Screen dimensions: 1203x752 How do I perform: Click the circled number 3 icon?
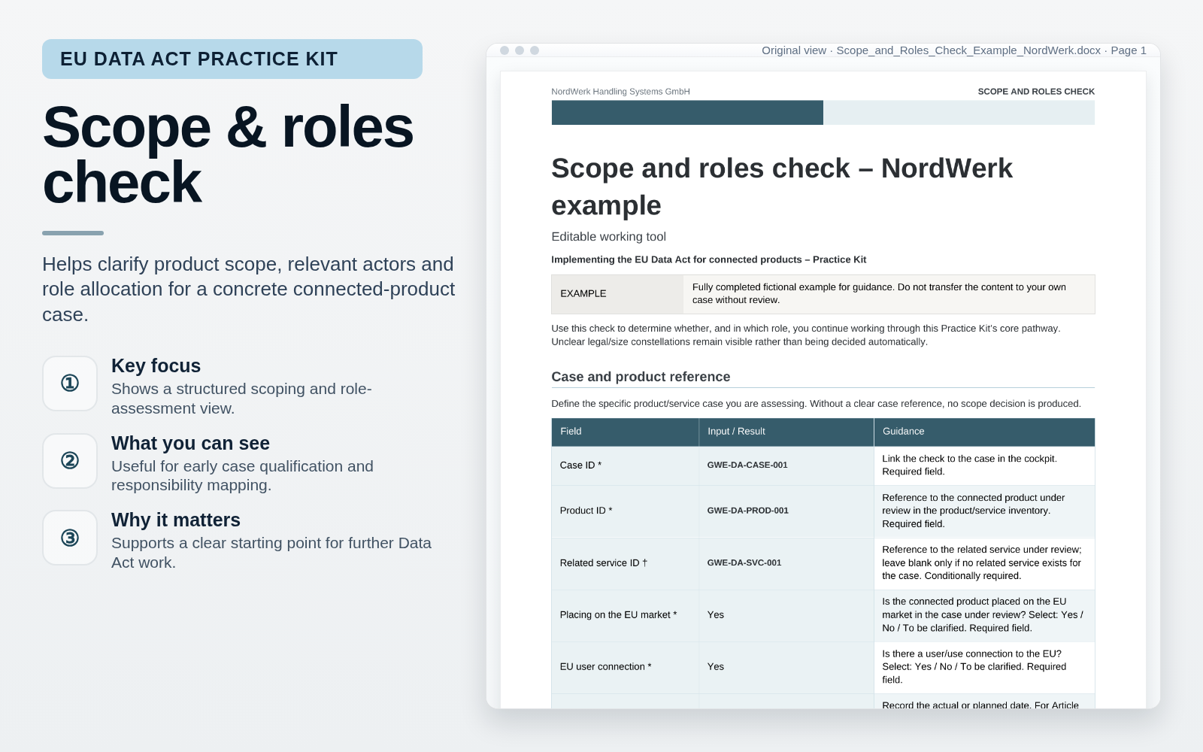pos(70,538)
